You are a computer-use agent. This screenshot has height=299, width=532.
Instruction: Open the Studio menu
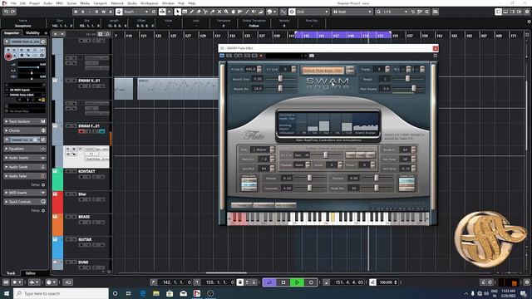coord(132,3)
